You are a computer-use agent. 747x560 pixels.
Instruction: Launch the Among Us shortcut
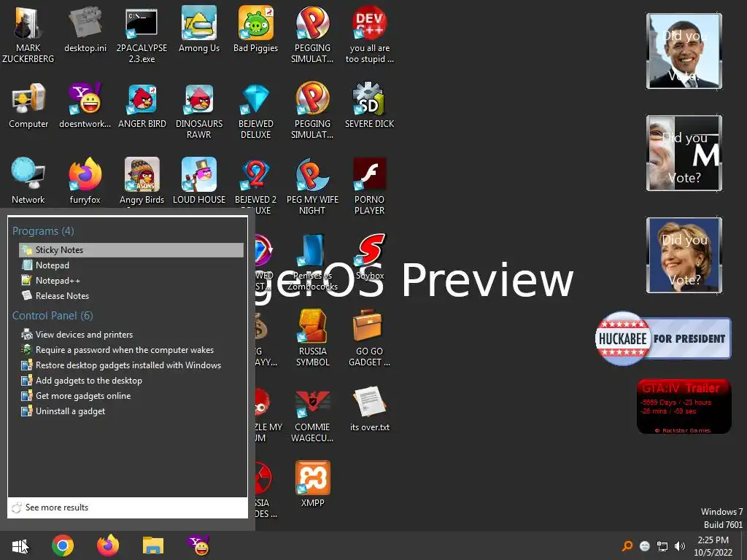pos(198,28)
